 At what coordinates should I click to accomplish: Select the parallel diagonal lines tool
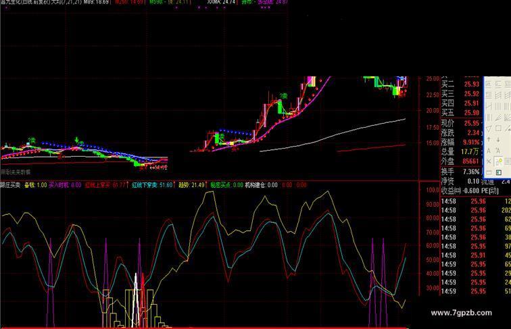(x=498, y=95)
